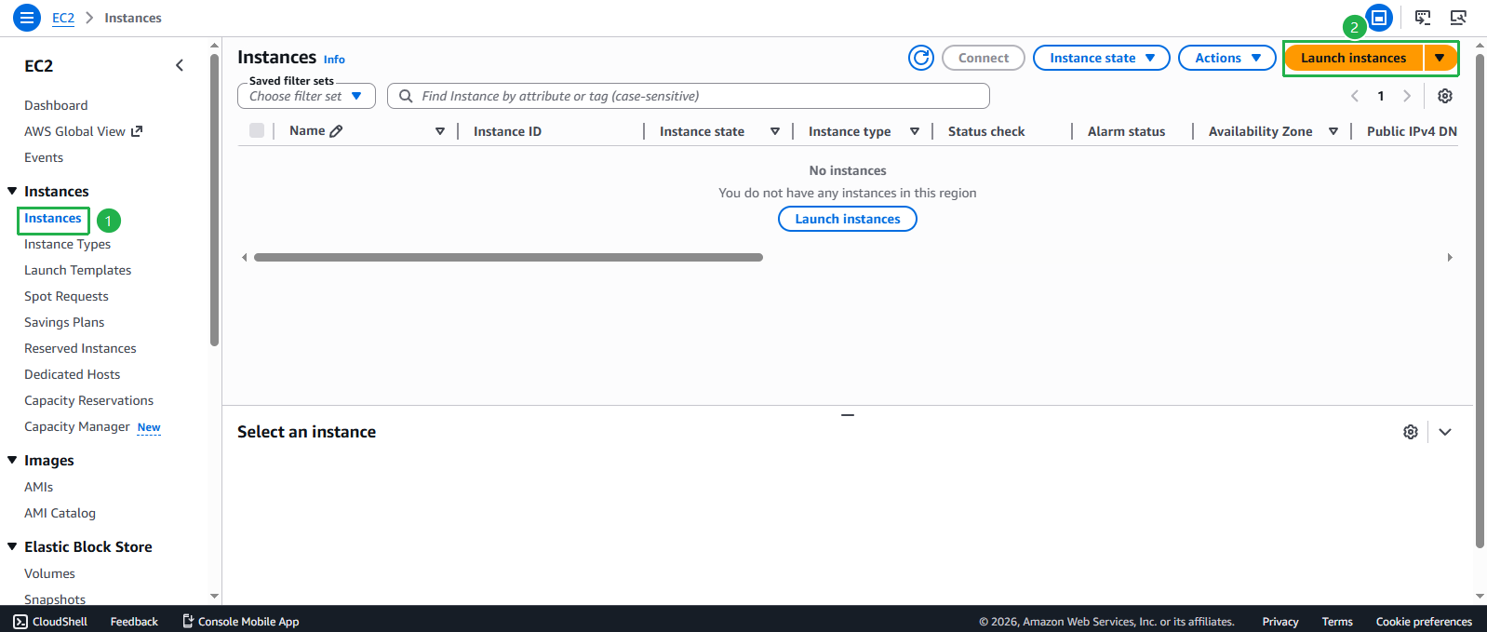Focus the Find Instance search field
This screenshot has height=632, width=1487.
[689, 96]
